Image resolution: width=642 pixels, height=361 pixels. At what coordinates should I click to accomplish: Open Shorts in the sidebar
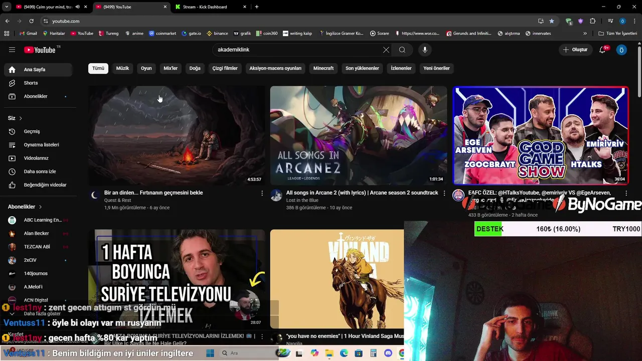(38, 83)
